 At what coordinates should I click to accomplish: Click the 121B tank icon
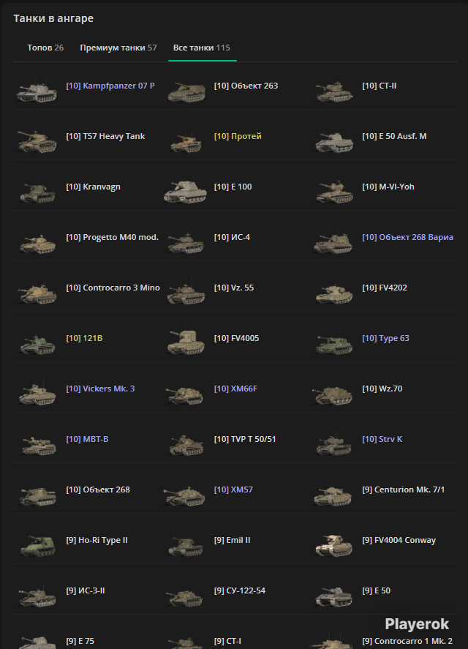click(37, 344)
